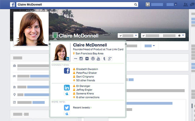Screen dimensions: 195x121
Task: Open the Instagram icon
Action: click(x=81, y=58)
